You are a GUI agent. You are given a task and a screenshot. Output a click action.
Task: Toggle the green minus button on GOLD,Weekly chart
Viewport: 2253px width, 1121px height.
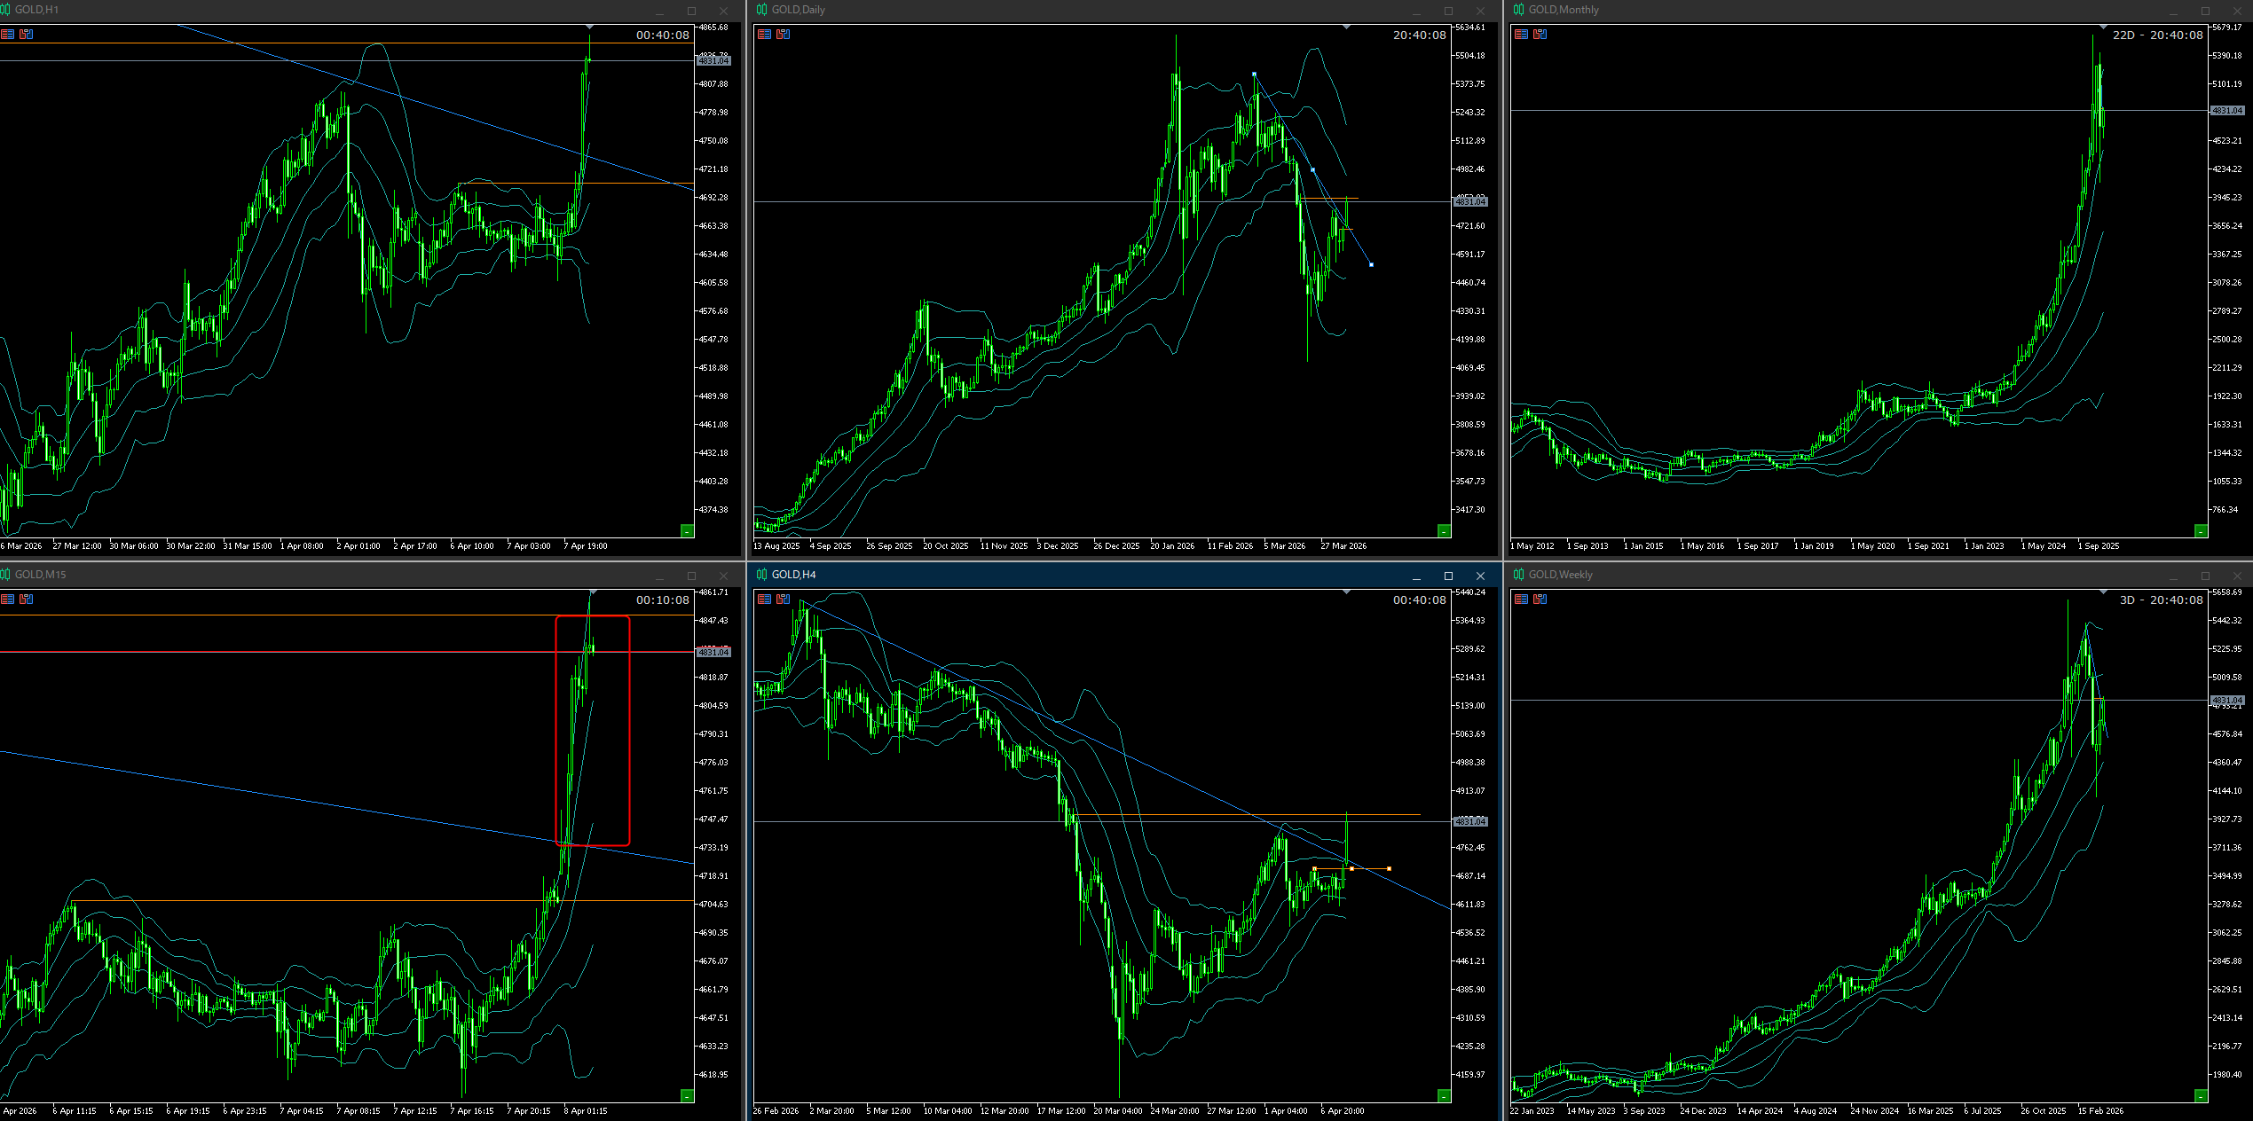[x=2201, y=1096]
